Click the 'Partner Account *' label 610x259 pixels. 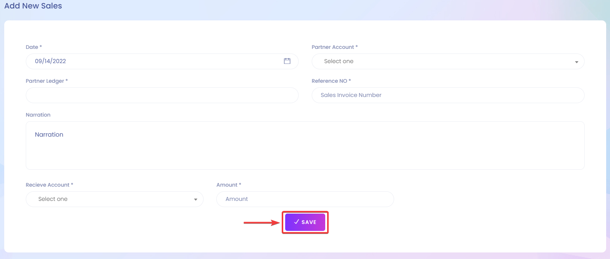(335, 47)
